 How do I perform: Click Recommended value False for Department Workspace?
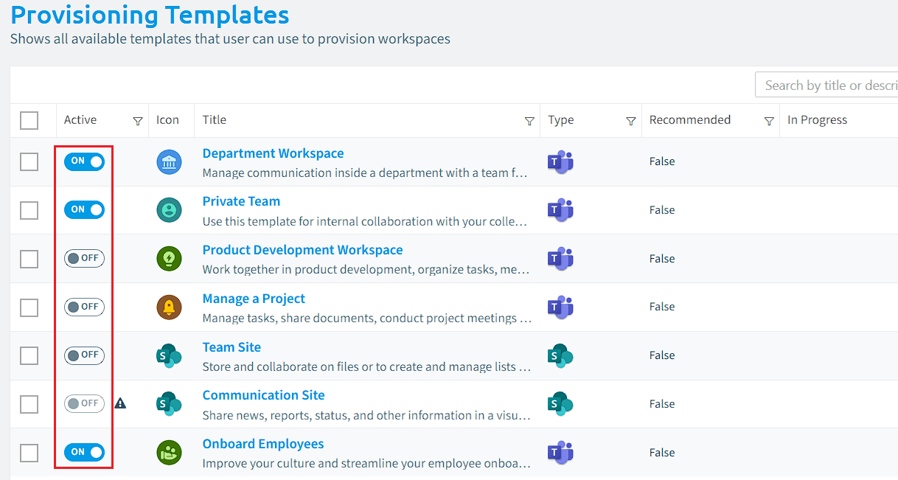[662, 161]
